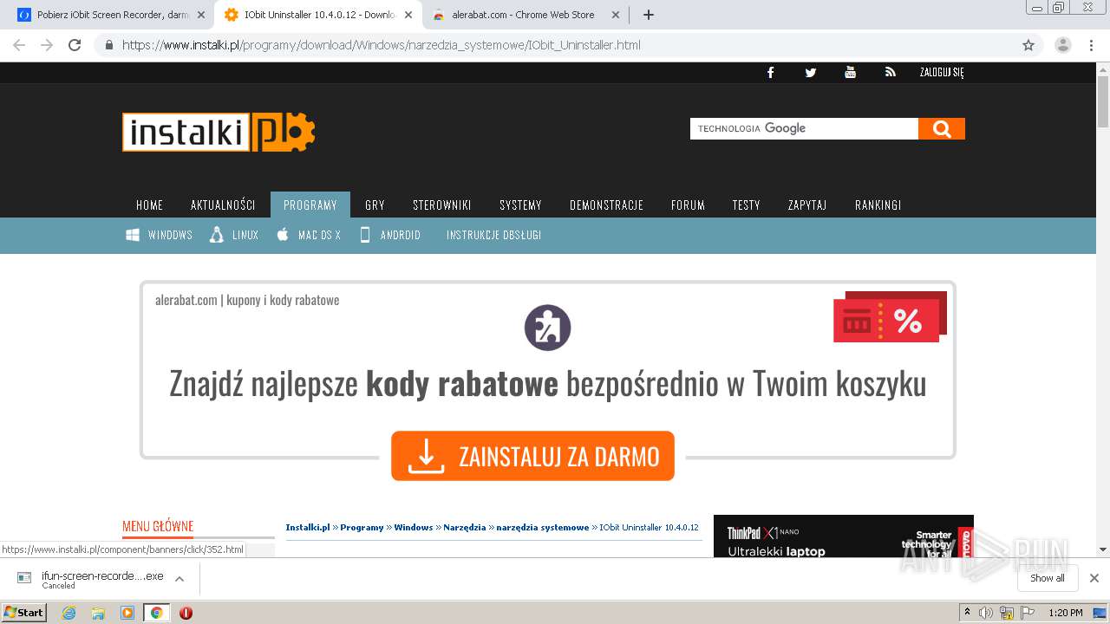Click the Windows logo icon in submenu
1110x624 pixels.
click(x=133, y=235)
